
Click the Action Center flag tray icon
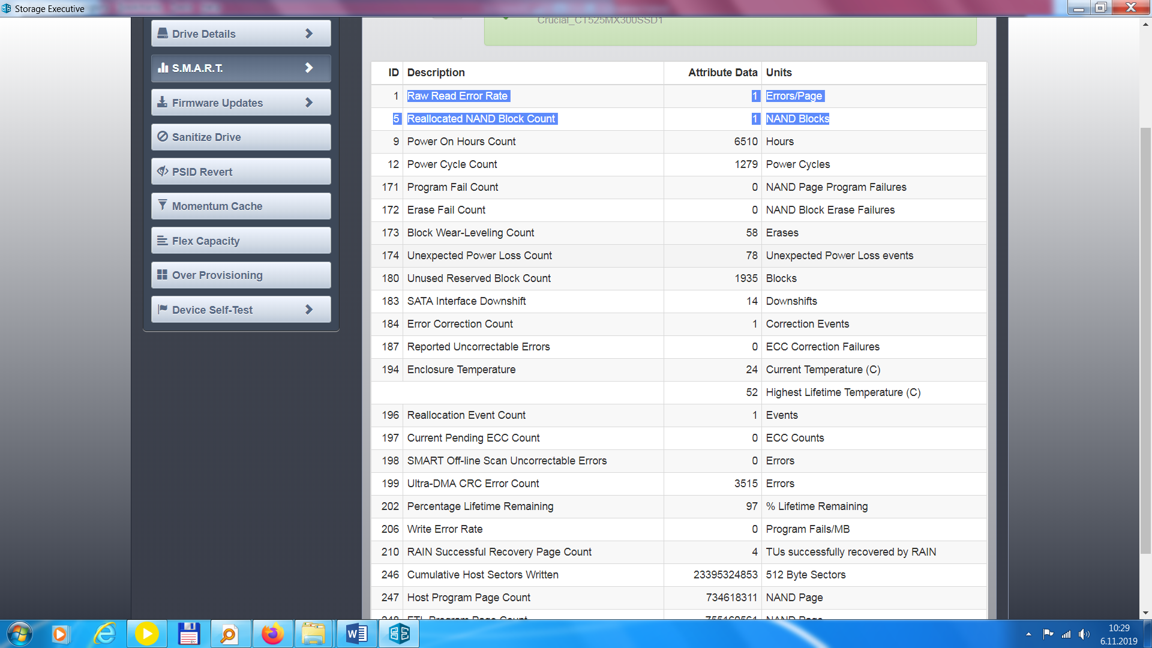click(x=1048, y=634)
